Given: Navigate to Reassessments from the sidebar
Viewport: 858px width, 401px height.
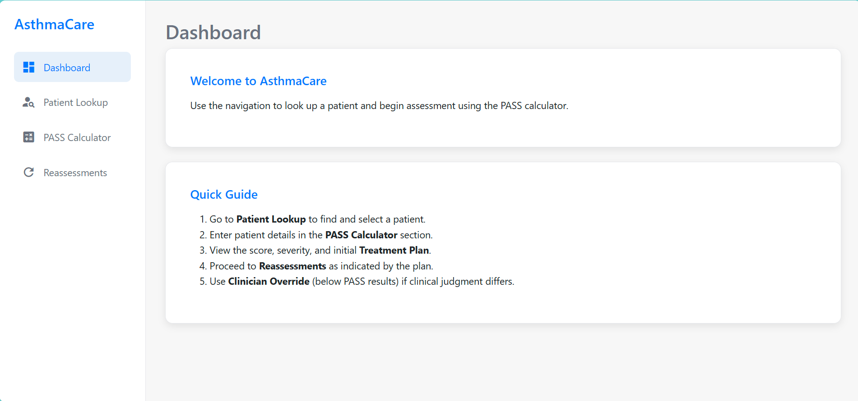Looking at the screenshot, I should click(75, 172).
